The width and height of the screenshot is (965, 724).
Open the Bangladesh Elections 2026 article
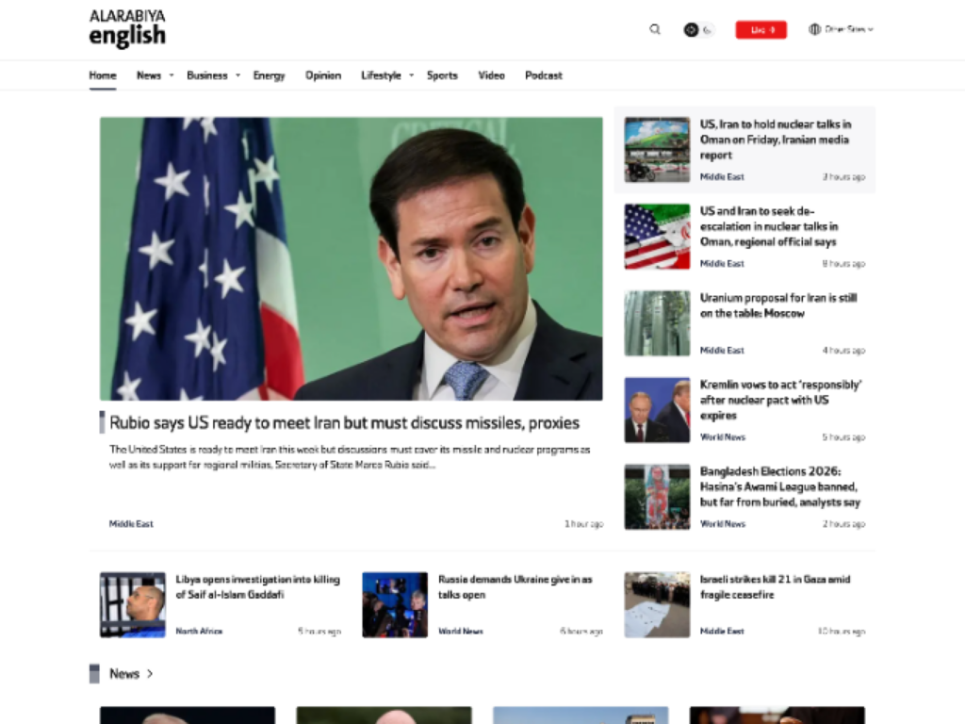(779, 486)
